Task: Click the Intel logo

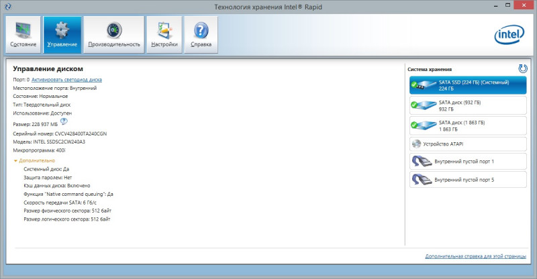Action: [509, 35]
